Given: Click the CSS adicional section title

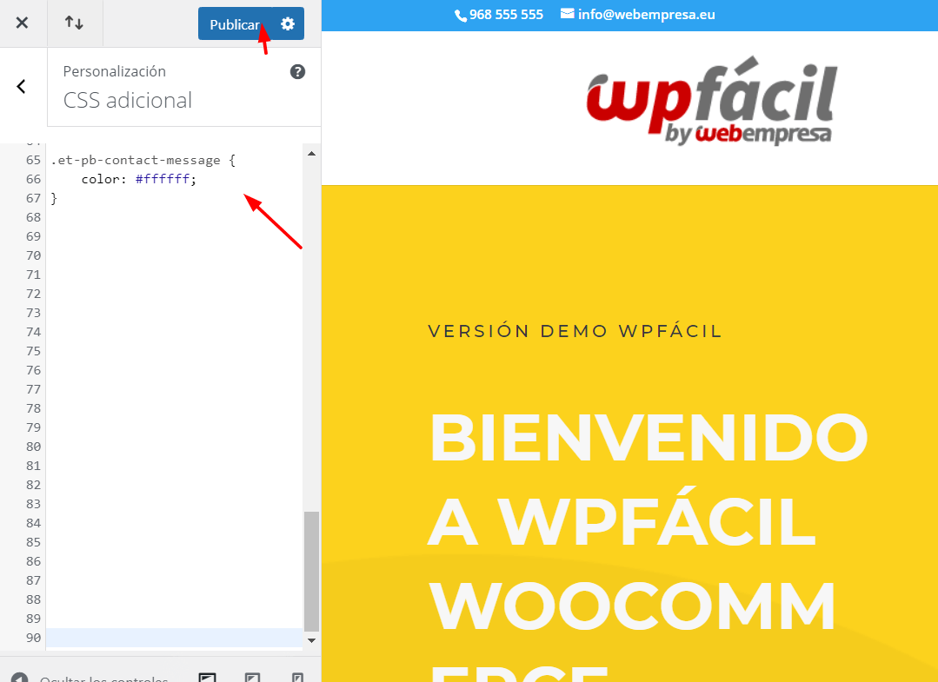Looking at the screenshot, I should (x=128, y=100).
